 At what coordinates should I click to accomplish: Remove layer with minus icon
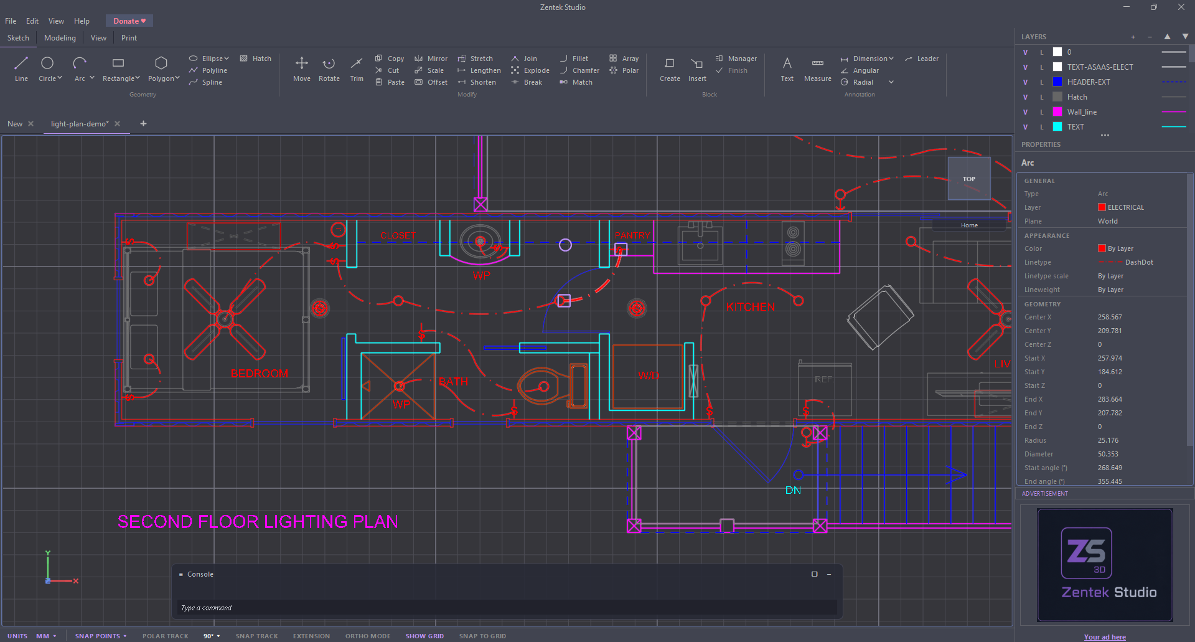point(1150,37)
